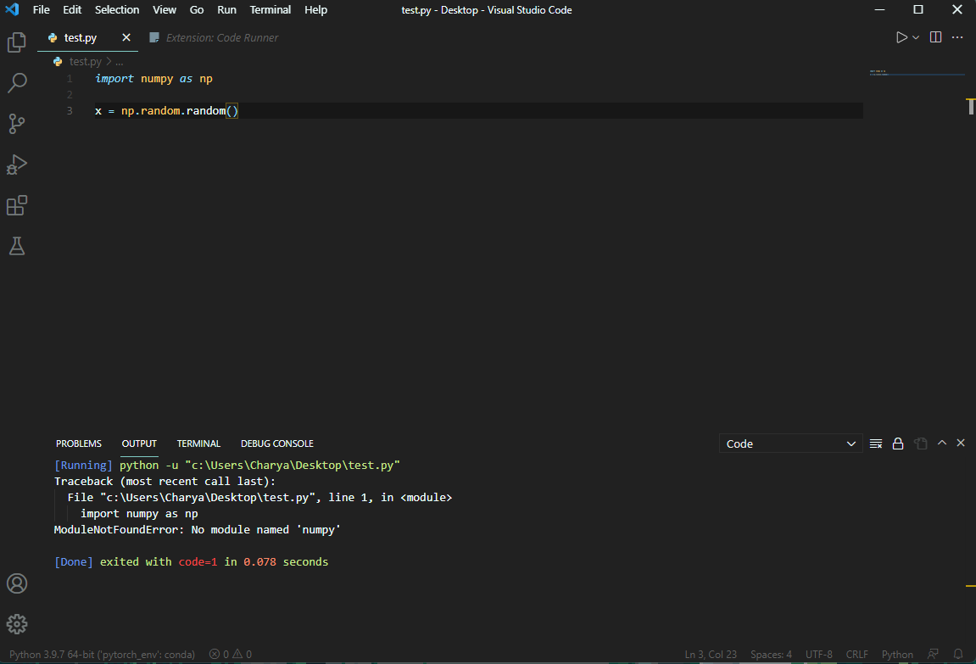Open the Selection menu
Image resolution: width=976 pixels, height=664 pixels.
[117, 10]
